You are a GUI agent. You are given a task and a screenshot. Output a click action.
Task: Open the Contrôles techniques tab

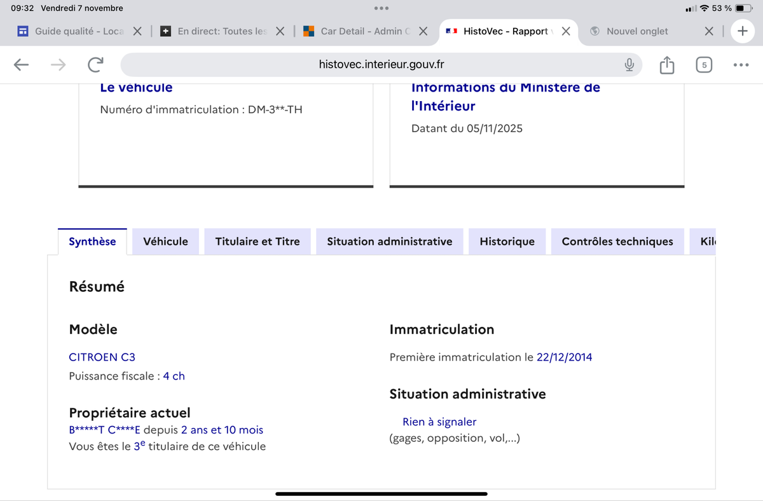617,242
